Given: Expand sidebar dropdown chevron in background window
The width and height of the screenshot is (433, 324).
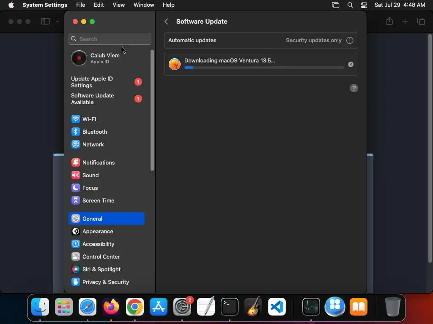Looking at the screenshot, I should click(x=57, y=22).
